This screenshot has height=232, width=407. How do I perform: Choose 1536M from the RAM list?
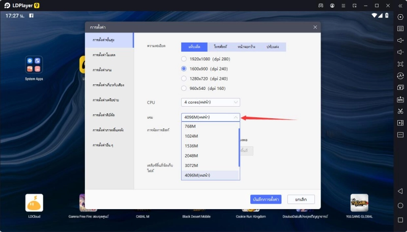point(210,146)
